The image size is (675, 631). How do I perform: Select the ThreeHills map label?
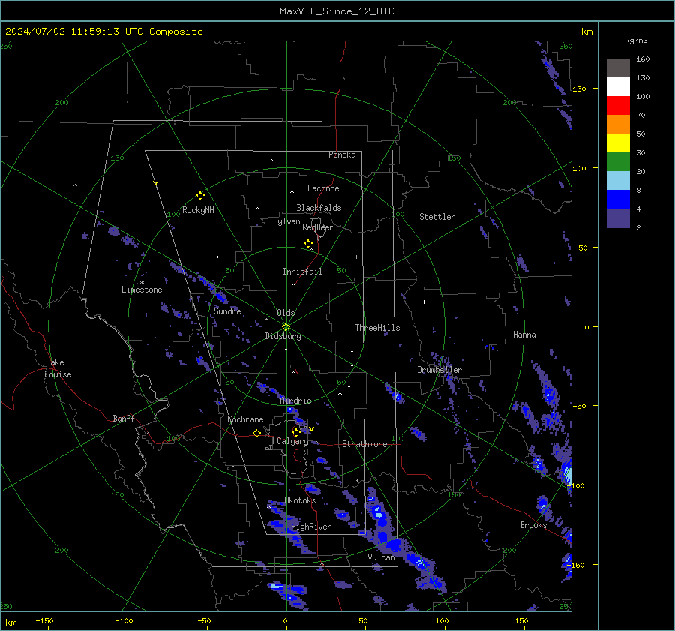tap(377, 328)
